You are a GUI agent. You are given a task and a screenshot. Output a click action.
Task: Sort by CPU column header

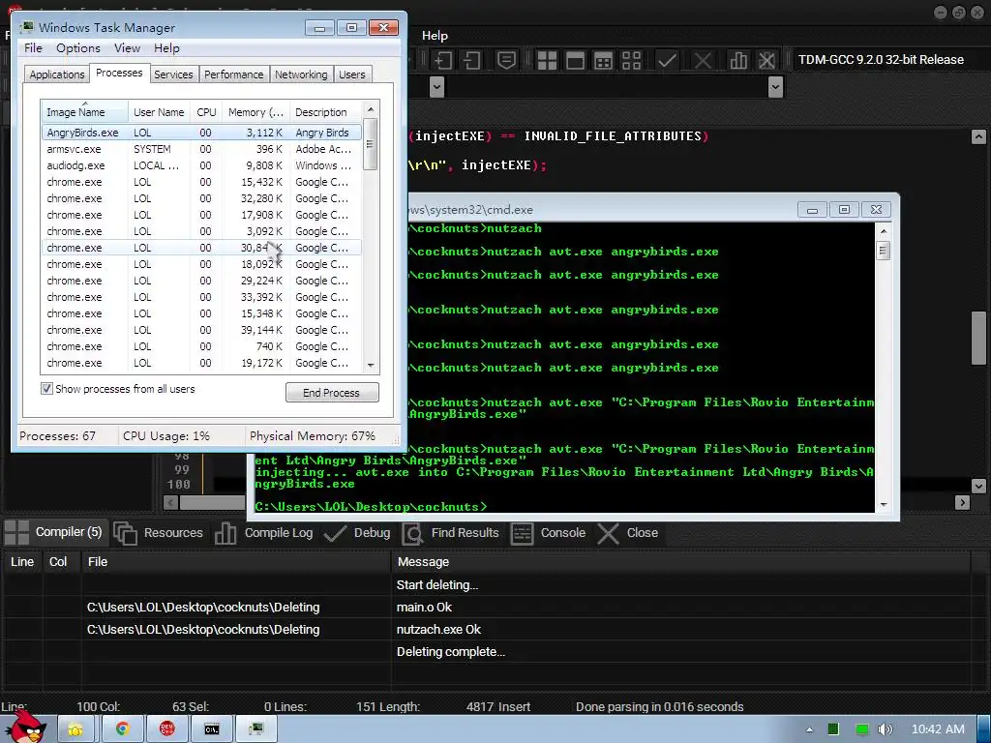click(206, 112)
